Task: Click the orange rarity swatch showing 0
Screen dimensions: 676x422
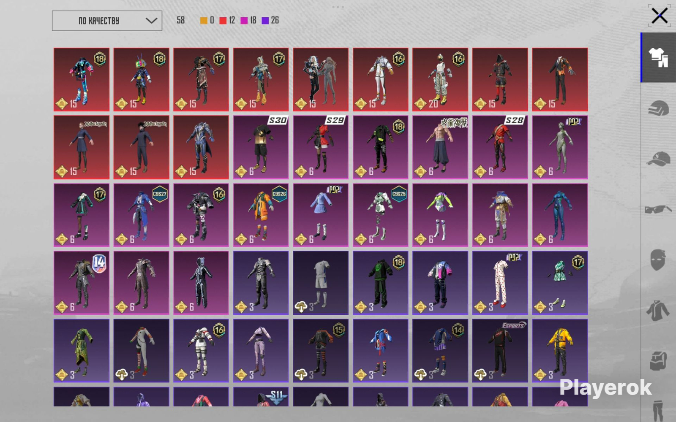Action: click(204, 20)
